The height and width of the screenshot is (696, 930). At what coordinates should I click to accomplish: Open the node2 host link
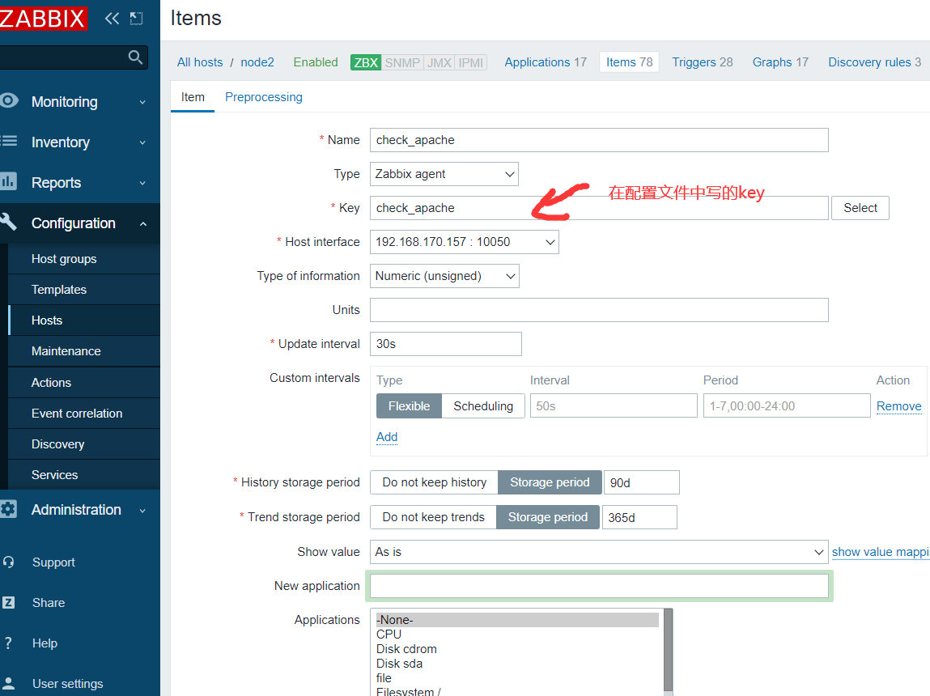257,62
